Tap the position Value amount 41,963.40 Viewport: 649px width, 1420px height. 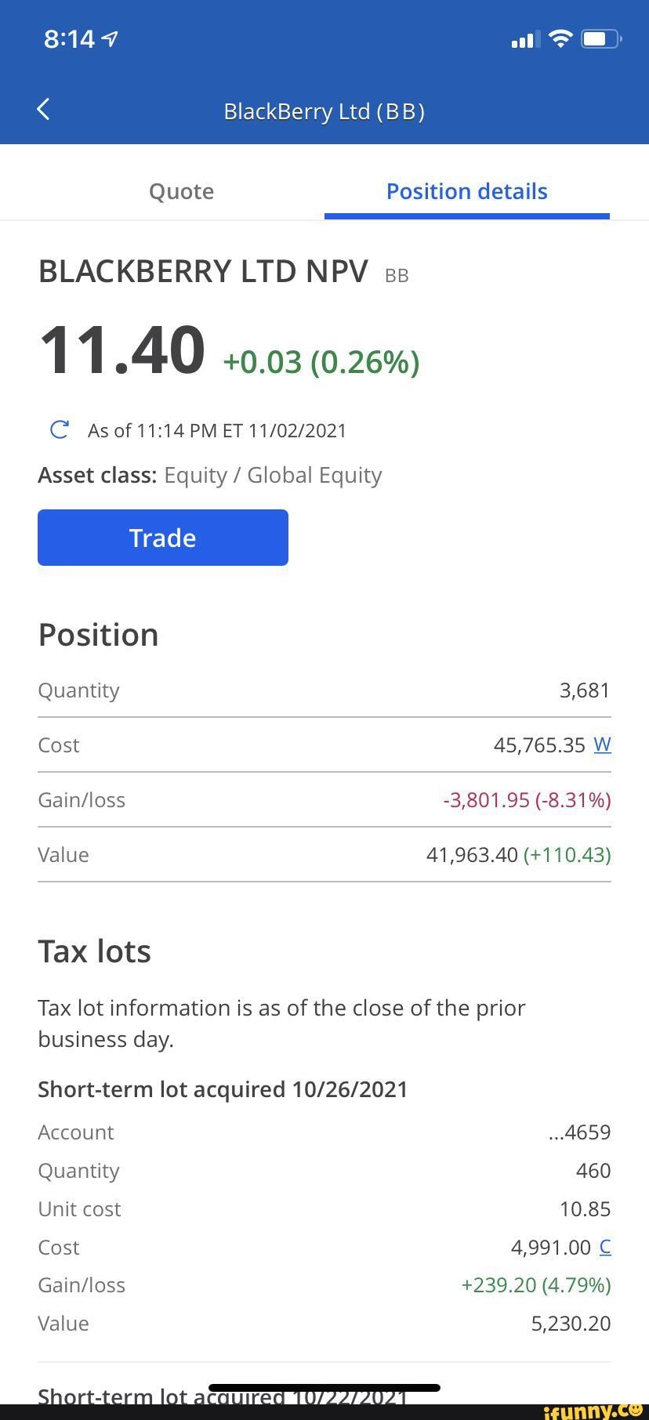click(472, 854)
